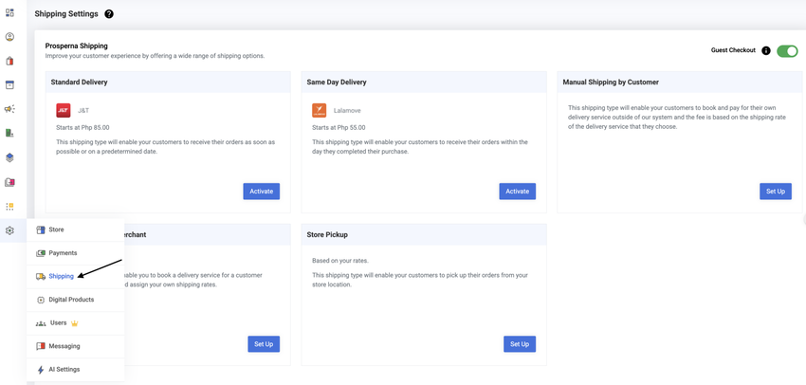The width and height of the screenshot is (806, 385).
Task: Click the dashboard icon at sidebar top
Action: pyautogui.click(x=9, y=13)
